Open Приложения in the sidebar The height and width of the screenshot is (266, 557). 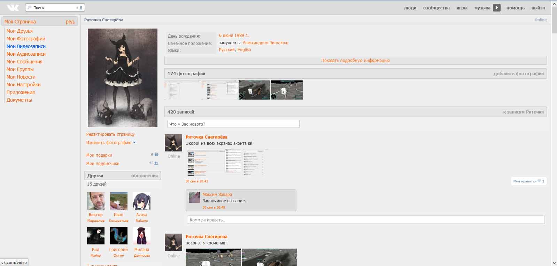tap(21, 92)
